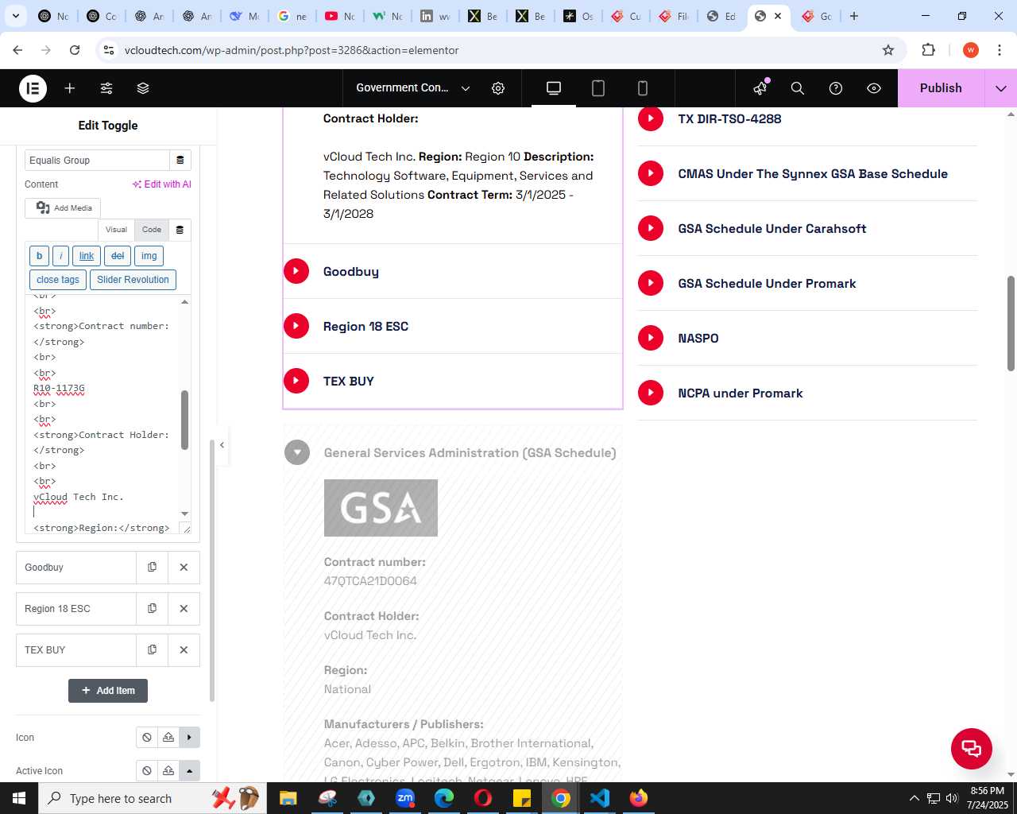This screenshot has height=814, width=1017.
Task: Open Publish options dropdown arrow
Action: click(x=1001, y=88)
